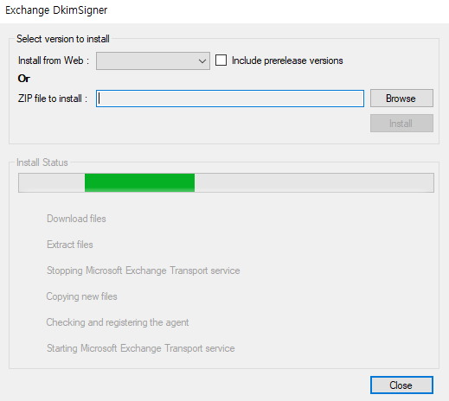Click the 'Select version to install' group heading
Image resolution: width=449 pixels, height=401 pixels.
click(x=63, y=39)
